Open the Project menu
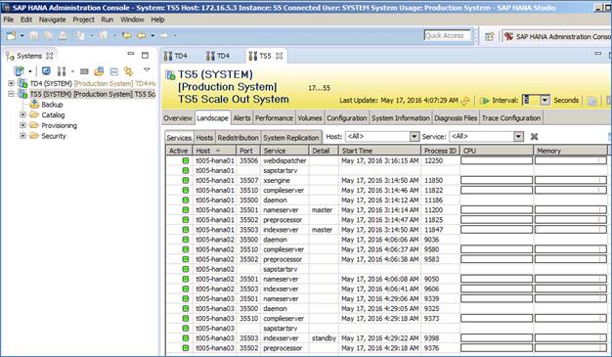This screenshot has height=357, width=612. 83,20
